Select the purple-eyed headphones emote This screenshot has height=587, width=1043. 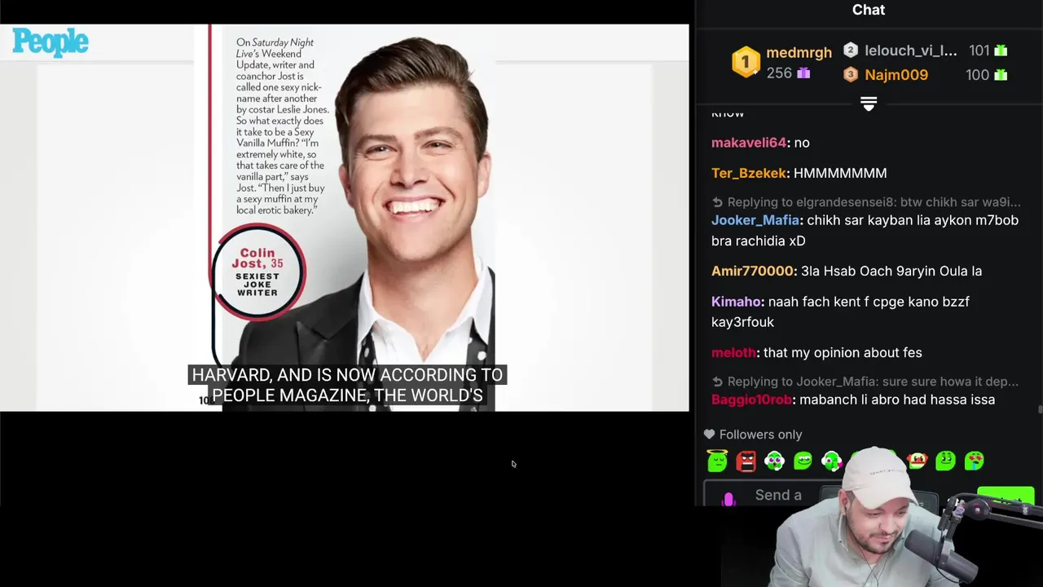tap(774, 461)
